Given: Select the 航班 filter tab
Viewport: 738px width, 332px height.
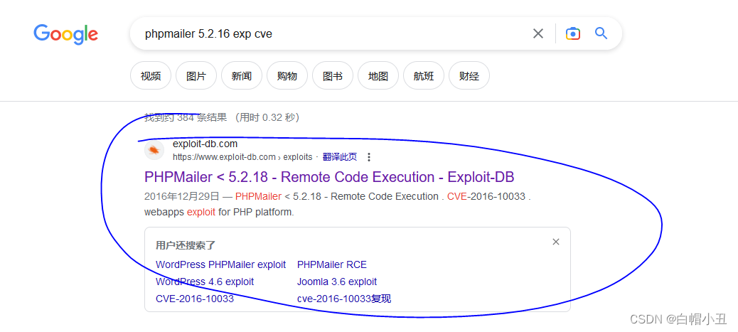Looking at the screenshot, I should pyautogui.click(x=424, y=76).
